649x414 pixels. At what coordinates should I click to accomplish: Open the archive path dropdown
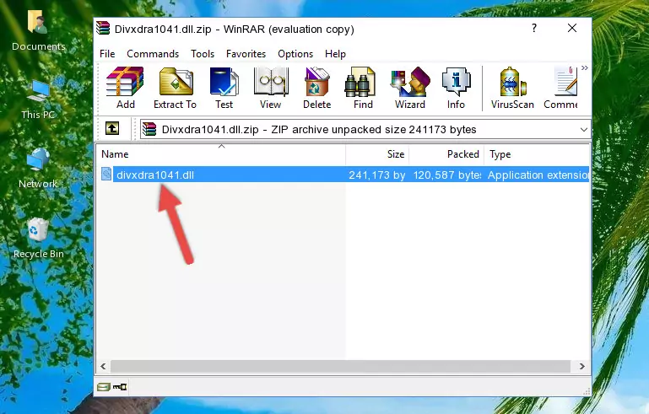click(584, 130)
